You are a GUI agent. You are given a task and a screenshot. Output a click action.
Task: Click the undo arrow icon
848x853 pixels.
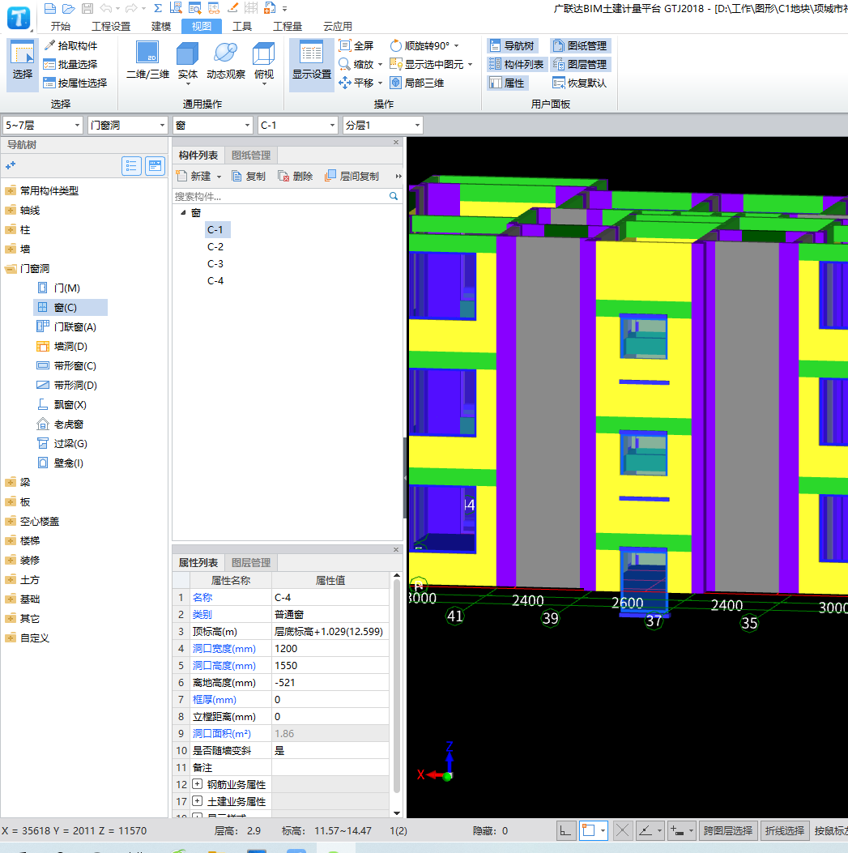(106, 8)
